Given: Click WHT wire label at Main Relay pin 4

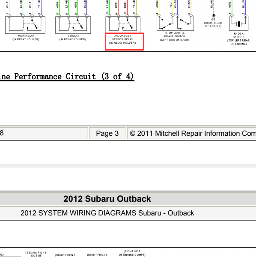Looking at the screenshot, I should (x=30, y=5).
